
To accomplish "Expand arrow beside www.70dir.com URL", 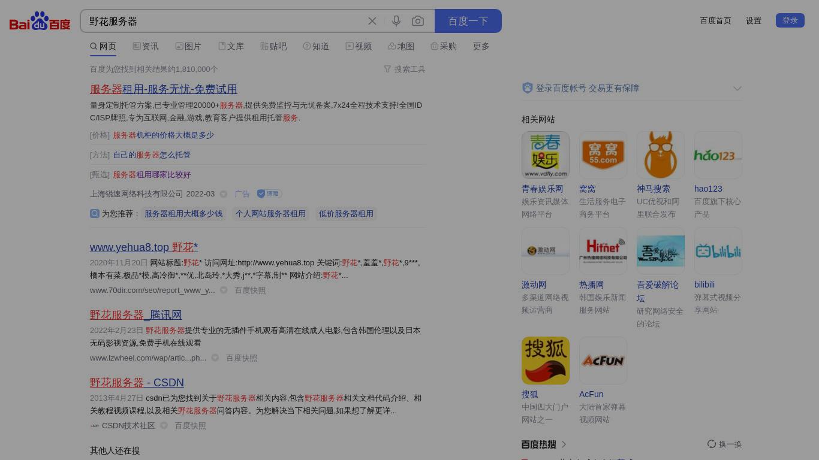I will (x=224, y=290).
